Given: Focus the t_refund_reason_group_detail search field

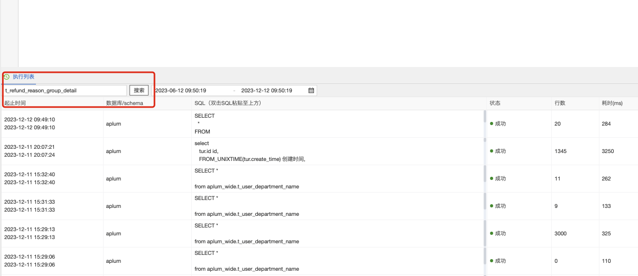Looking at the screenshot, I should tap(65, 90).
